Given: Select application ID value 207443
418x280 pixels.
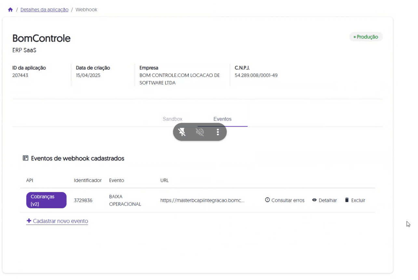Looking at the screenshot, I should click(20, 75).
